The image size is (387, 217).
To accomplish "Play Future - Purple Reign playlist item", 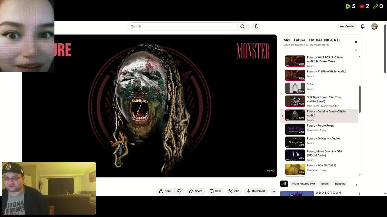I will click(319, 129).
